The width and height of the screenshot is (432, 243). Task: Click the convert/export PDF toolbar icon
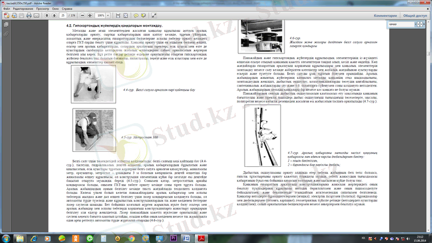pyautogui.click(x=14, y=16)
